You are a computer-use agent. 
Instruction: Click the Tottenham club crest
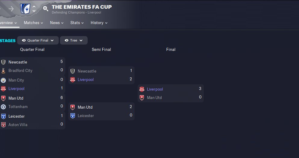pyautogui.click(x=3, y=107)
